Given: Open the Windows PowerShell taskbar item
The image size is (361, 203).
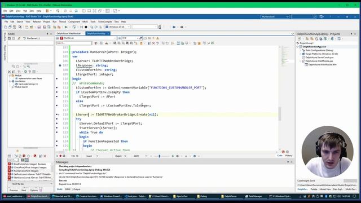Looking at the screenshot, I should pos(111,196).
